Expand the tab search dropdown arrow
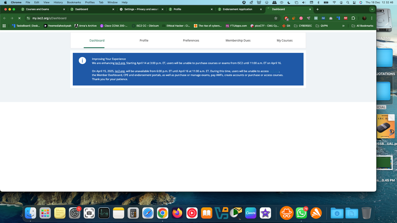The height and width of the screenshot is (223, 397). tap(372, 10)
